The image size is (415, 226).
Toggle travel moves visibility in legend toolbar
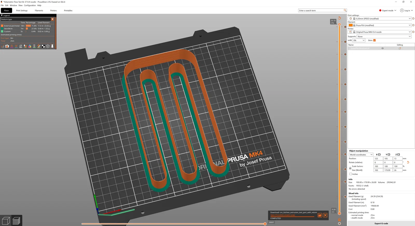[x=3, y=46]
